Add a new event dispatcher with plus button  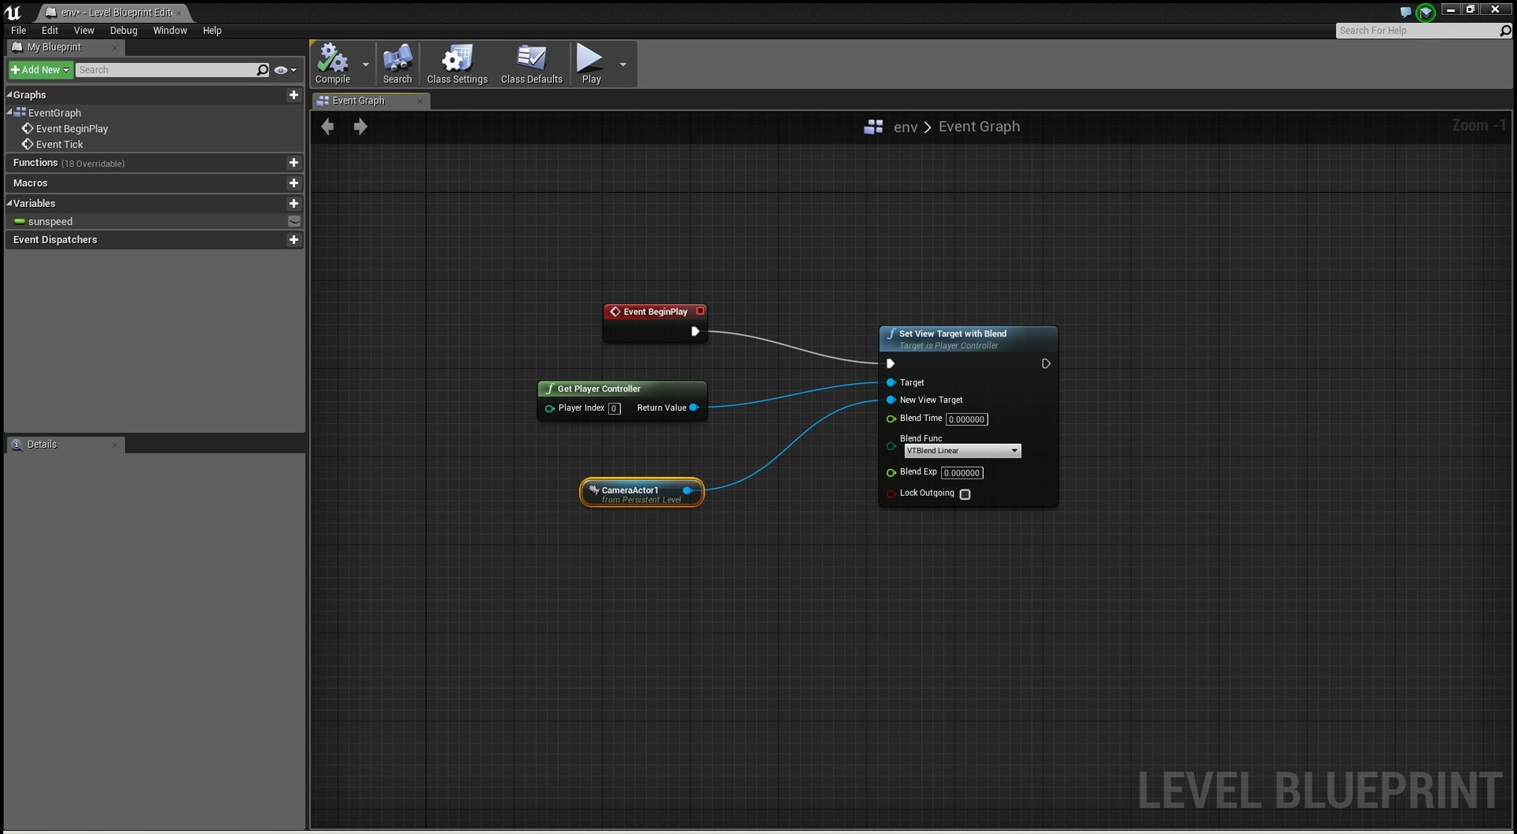pos(294,240)
